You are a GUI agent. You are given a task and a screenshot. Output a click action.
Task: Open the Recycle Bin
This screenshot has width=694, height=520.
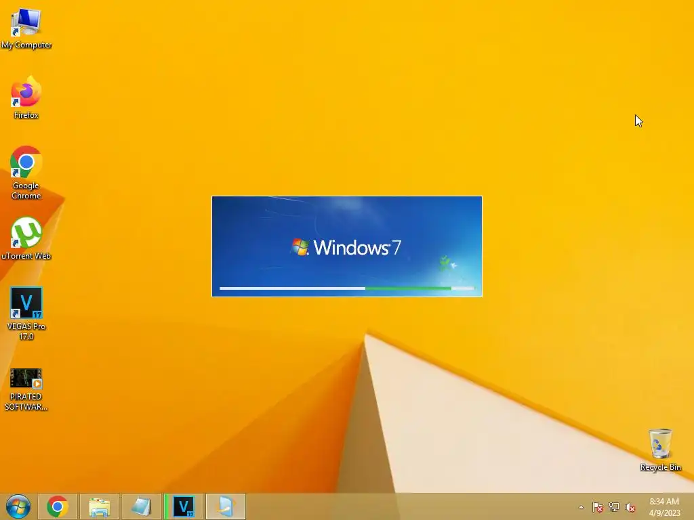tap(660, 450)
